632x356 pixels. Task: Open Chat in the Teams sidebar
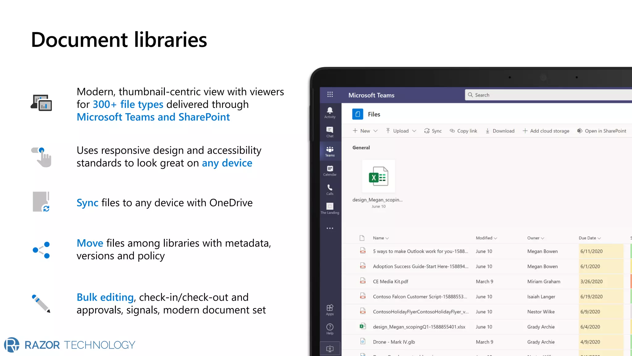tap(330, 132)
